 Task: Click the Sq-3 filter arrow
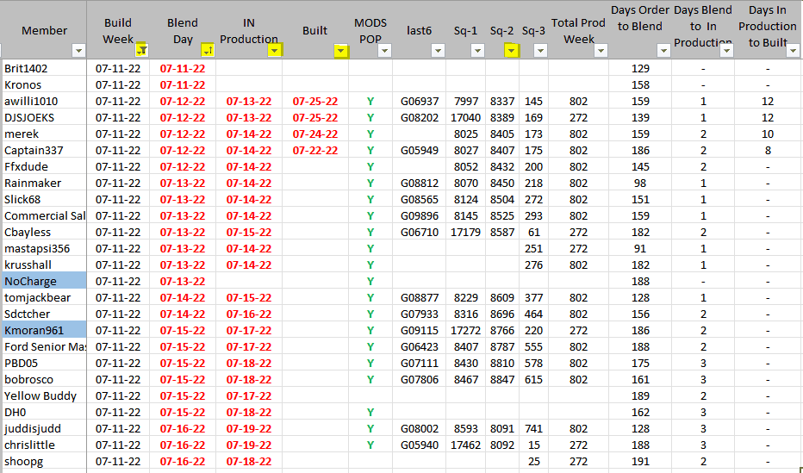(540, 51)
